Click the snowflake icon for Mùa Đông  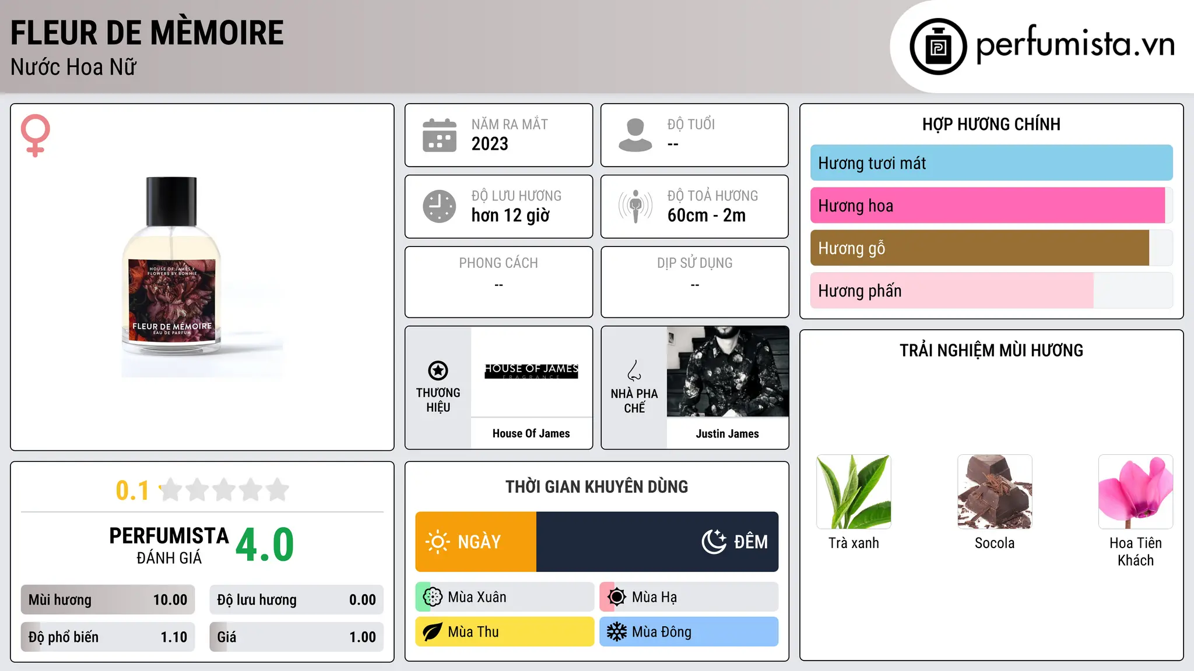[x=616, y=632]
